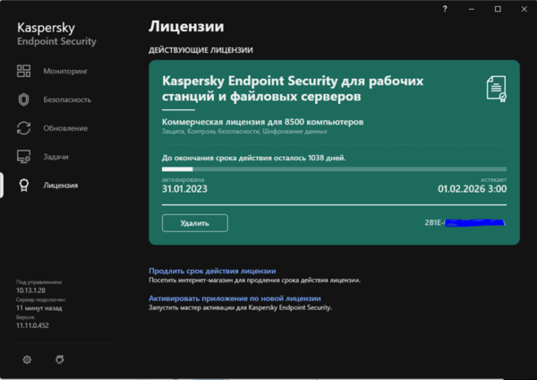Open Активировать приложение по новой лицензии link

click(x=234, y=298)
